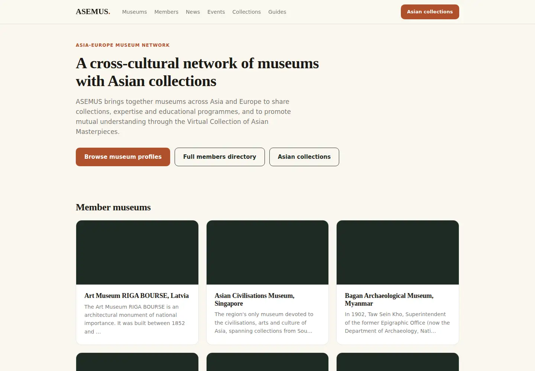Click the Art Museum RIGA BOURSE card image
The width and height of the screenshot is (535, 371).
[x=137, y=253]
